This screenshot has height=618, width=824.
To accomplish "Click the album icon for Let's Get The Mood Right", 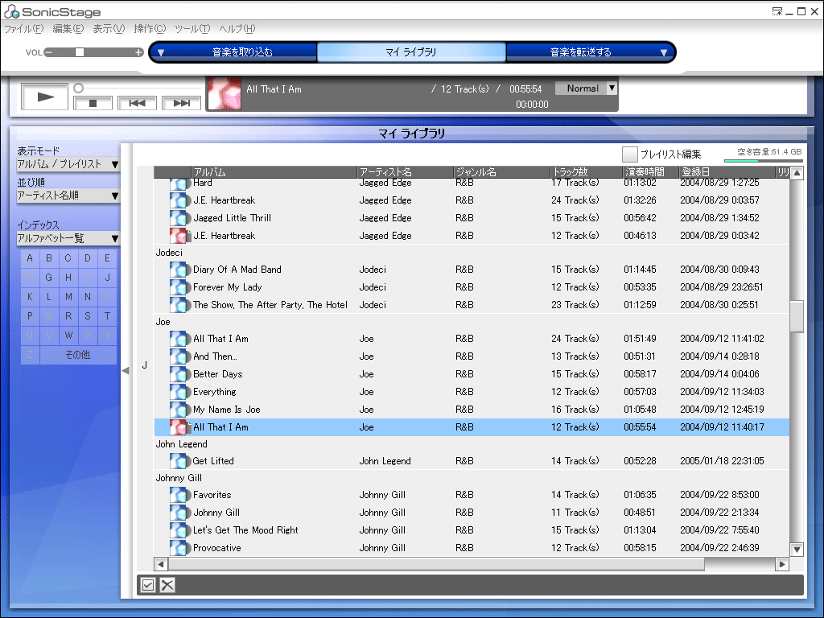I will 178,530.
